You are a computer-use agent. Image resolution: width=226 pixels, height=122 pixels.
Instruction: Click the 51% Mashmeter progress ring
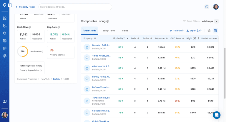coord(23,51)
